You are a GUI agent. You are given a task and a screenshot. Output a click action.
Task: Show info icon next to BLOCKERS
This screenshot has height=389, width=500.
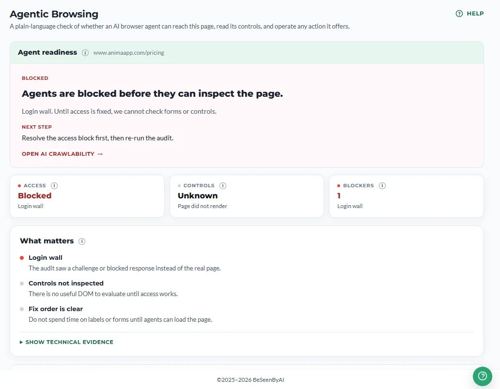[382, 186]
